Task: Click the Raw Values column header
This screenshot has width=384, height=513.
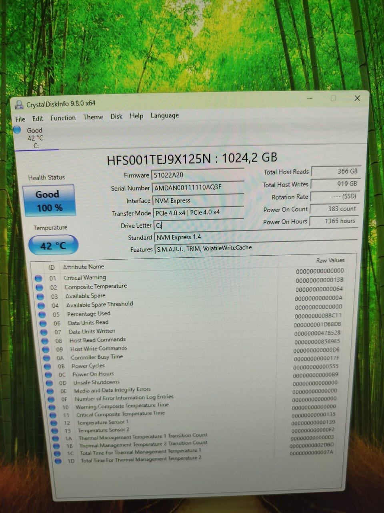Action: click(330, 260)
